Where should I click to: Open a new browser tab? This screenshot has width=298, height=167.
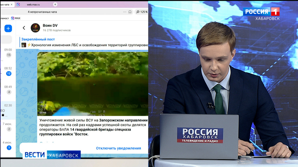55,4
